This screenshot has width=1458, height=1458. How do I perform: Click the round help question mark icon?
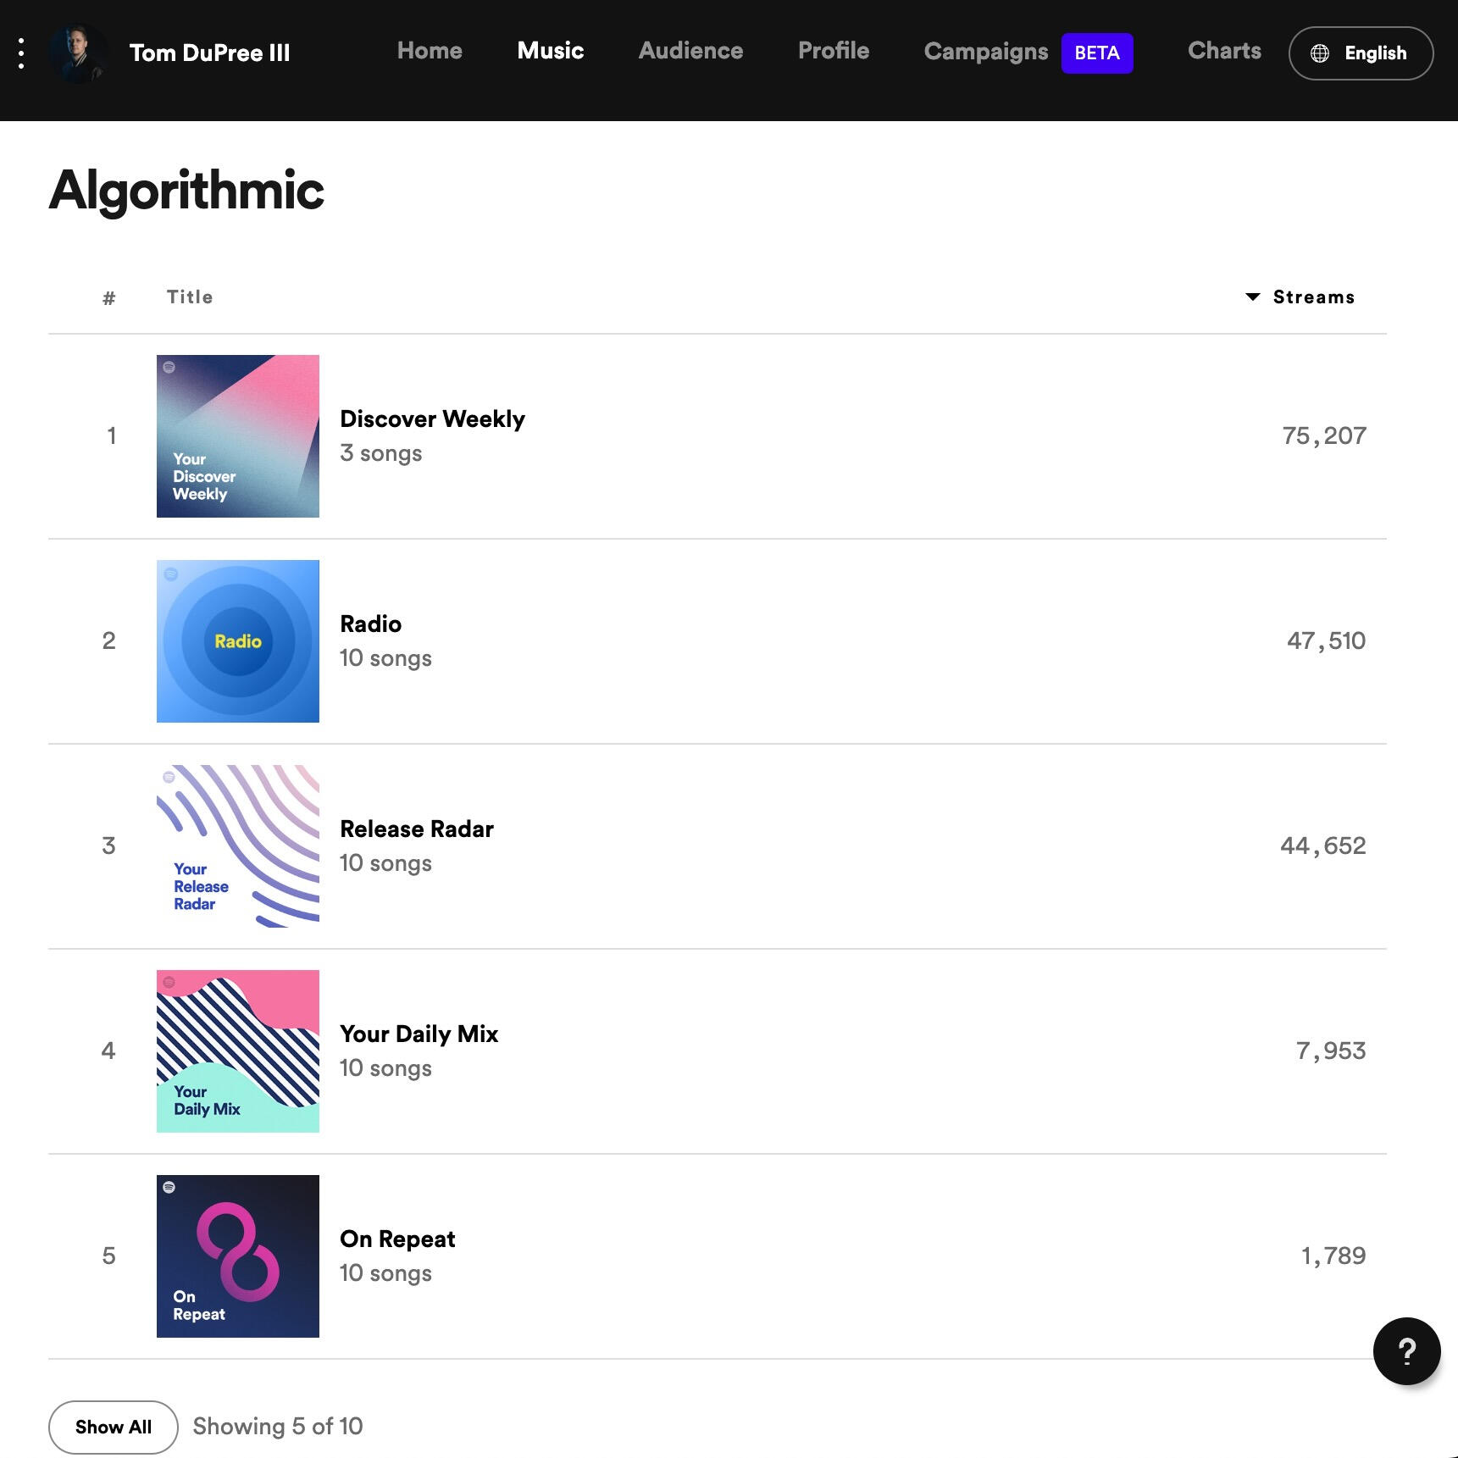pyautogui.click(x=1406, y=1351)
